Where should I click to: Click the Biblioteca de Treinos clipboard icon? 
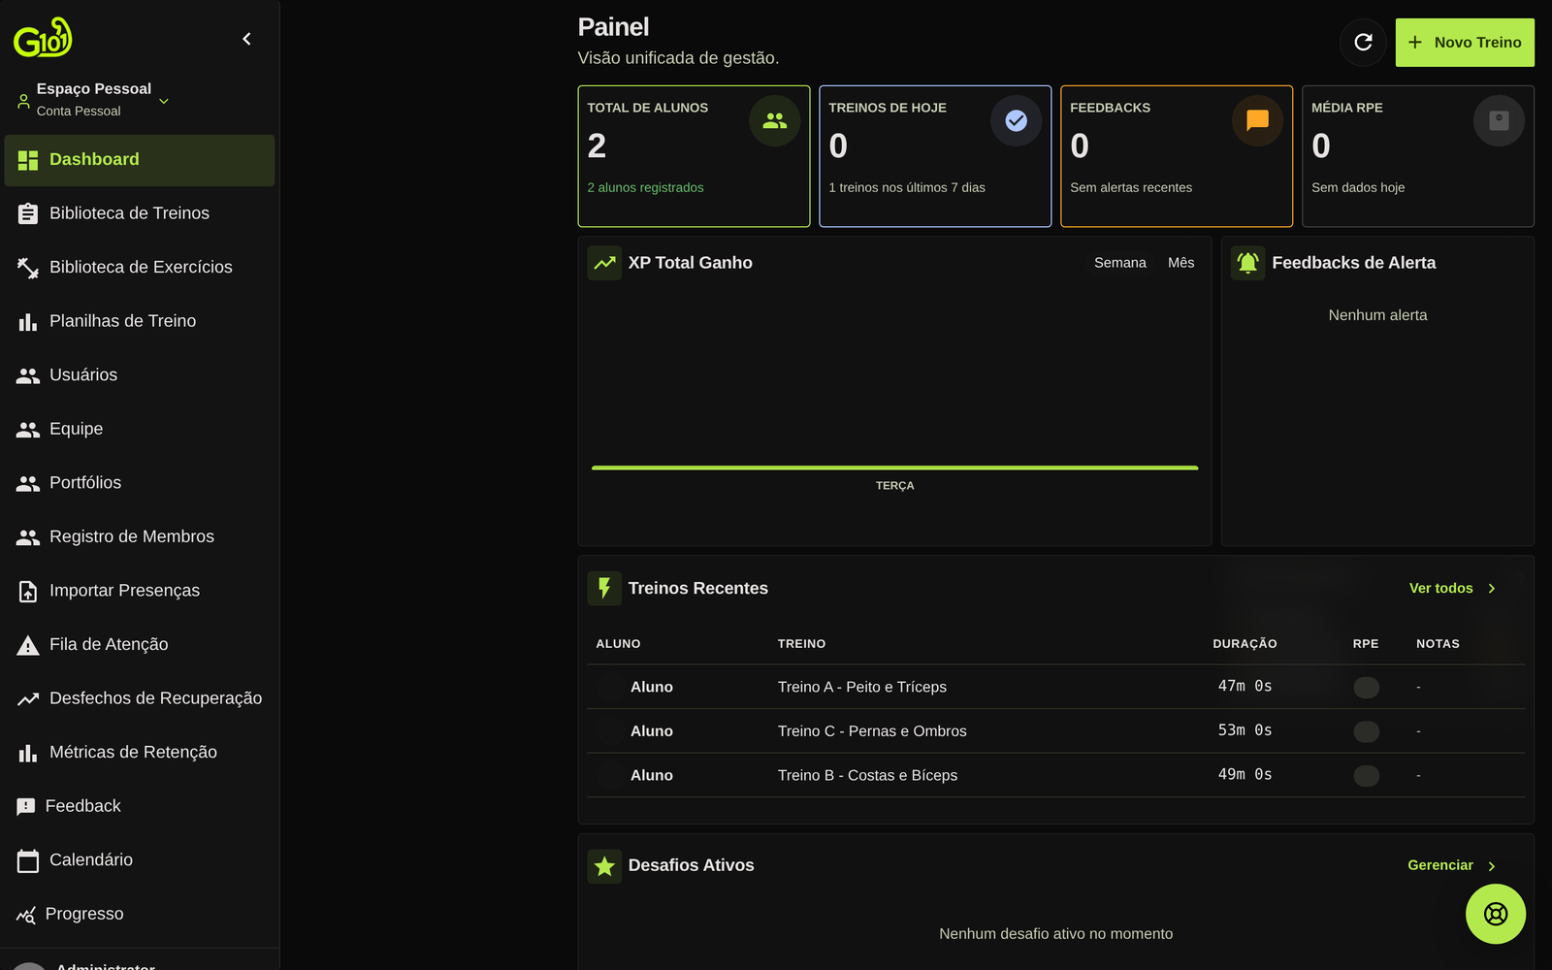(28, 213)
